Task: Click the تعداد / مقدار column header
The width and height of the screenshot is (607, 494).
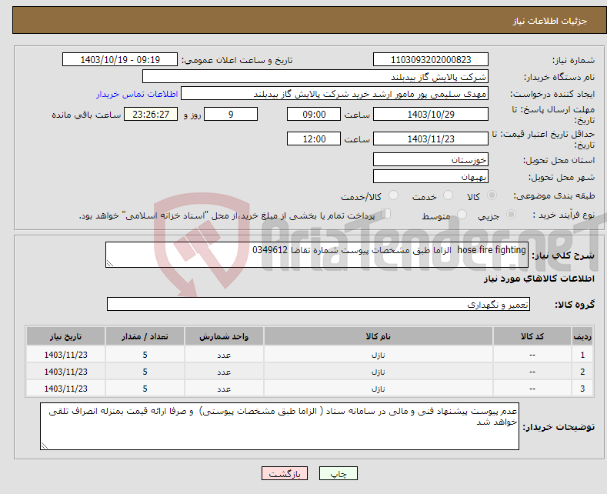Action: (x=145, y=336)
